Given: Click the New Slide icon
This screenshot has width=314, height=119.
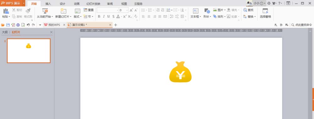Looking at the screenshot, I should point(63,11).
